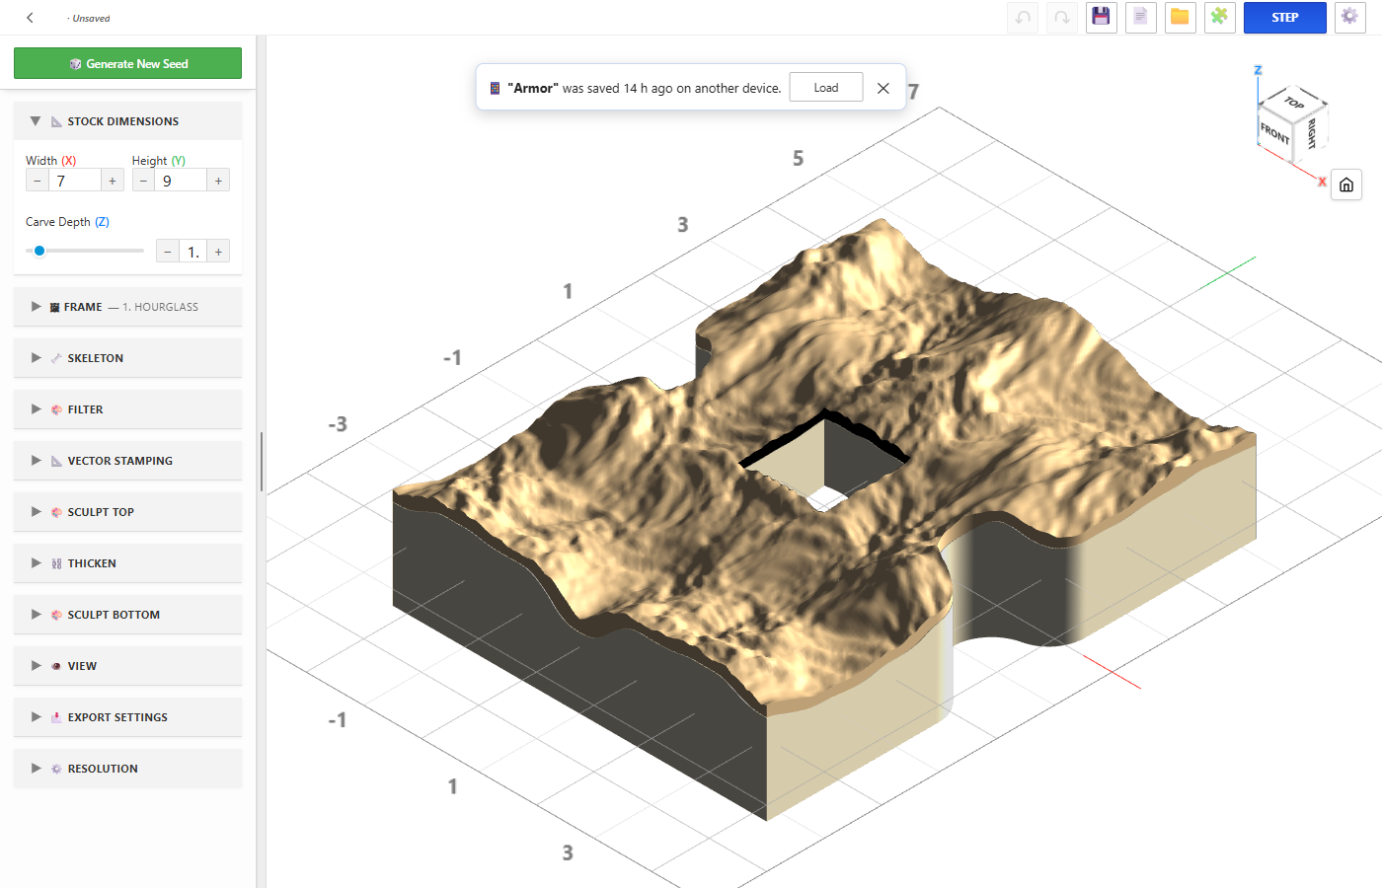
Task: Reset view with the home icon
Action: pos(1346,185)
